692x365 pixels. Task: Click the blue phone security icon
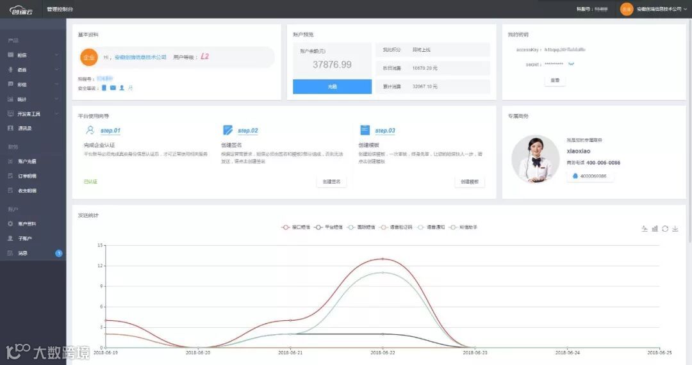(104, 88)
